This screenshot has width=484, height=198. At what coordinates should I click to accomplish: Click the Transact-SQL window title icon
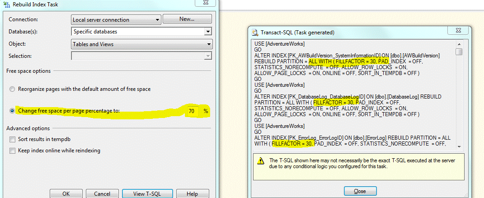coord(255,33)
